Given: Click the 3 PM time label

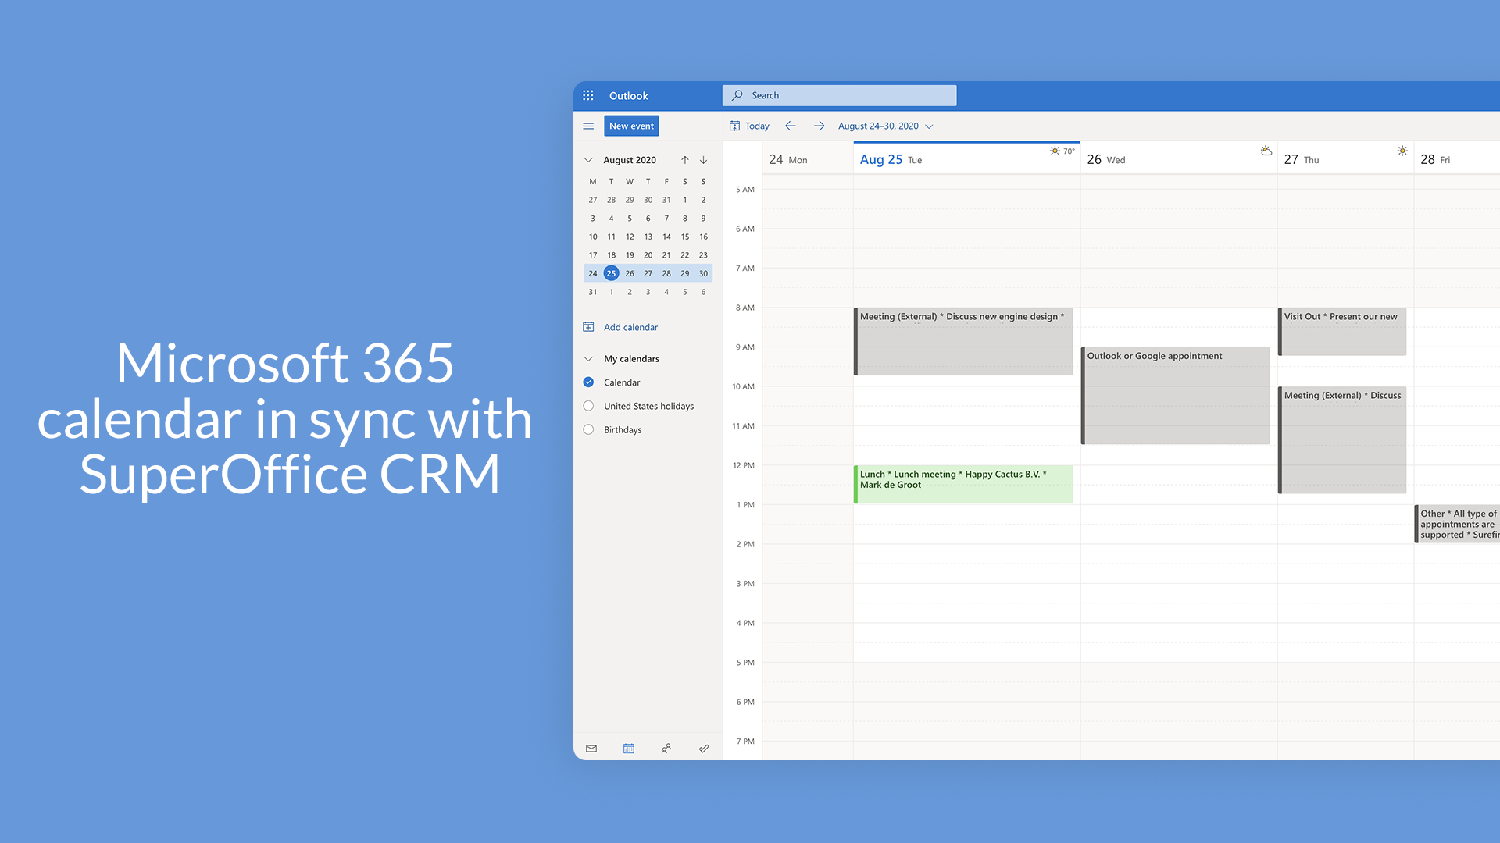Looking at the screenshot, I should [745, 584].
